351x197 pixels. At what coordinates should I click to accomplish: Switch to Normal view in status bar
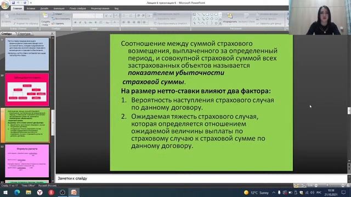[296, 186]
